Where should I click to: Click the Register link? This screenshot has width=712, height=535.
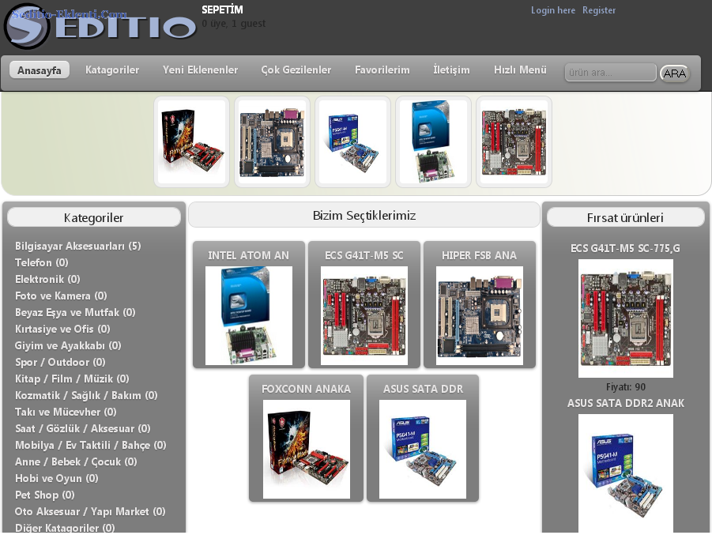(x=599, y=10)
